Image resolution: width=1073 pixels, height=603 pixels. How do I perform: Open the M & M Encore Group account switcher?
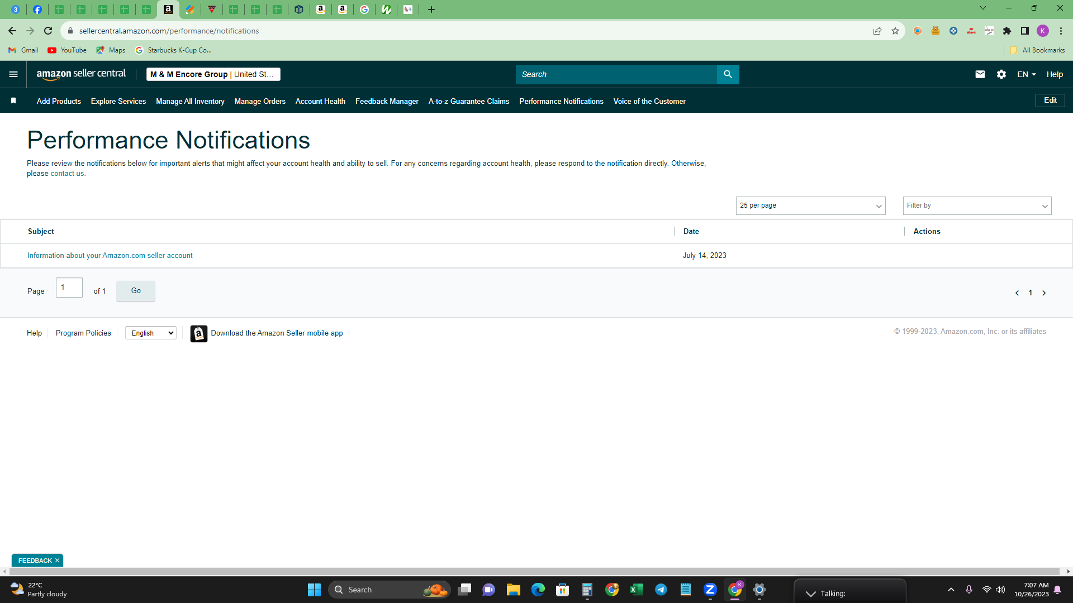(x=213, y=74)
